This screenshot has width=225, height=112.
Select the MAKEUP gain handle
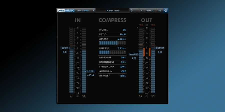click(134, 54)
